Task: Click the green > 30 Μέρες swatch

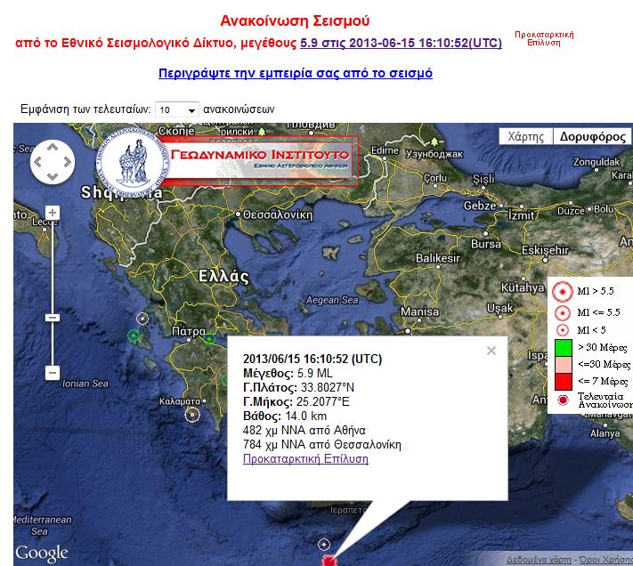Action: point(564,348)
